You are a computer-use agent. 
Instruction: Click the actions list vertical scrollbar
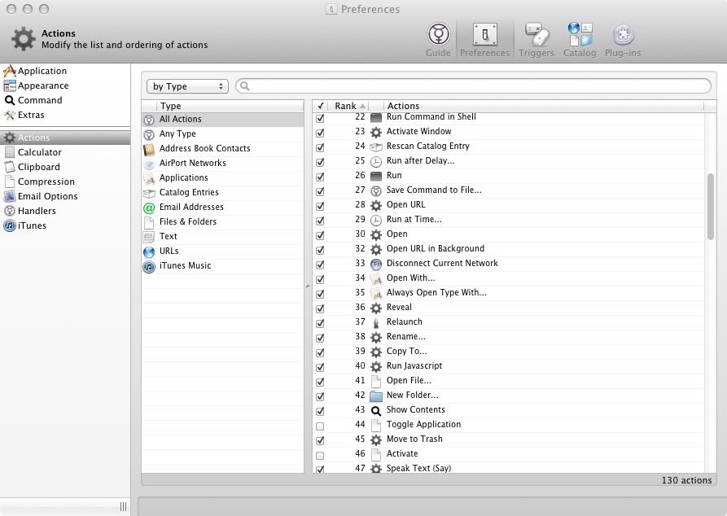[x=711, y=207]
